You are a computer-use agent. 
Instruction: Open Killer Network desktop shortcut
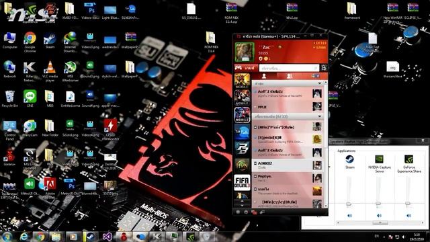click(x=30, y=71)
